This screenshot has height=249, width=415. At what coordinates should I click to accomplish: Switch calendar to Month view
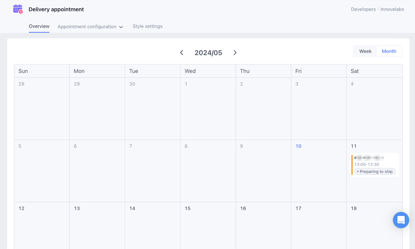coord(389,51)
